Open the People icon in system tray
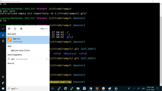162x91 pixels. pyautogui.click(x=129, y=88)
